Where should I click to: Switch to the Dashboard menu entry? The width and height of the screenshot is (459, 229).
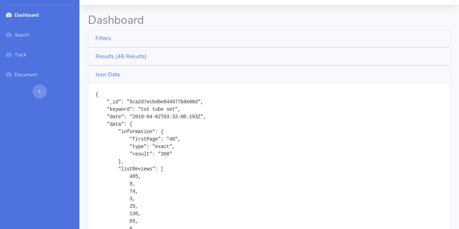click(26, 15)
